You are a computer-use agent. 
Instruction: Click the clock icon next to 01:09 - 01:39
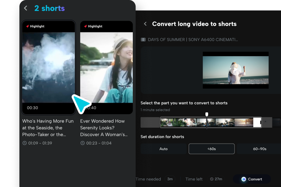point(24,143)
